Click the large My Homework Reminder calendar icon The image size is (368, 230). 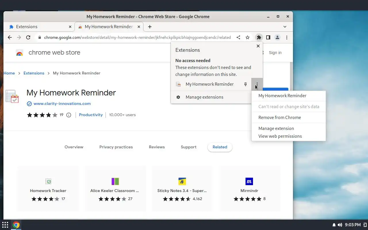[12, 96]
